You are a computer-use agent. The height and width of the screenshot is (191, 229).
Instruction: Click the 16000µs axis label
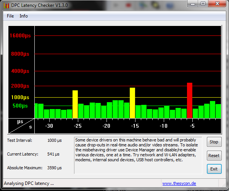pyautogui.click(x=20, y=35)
